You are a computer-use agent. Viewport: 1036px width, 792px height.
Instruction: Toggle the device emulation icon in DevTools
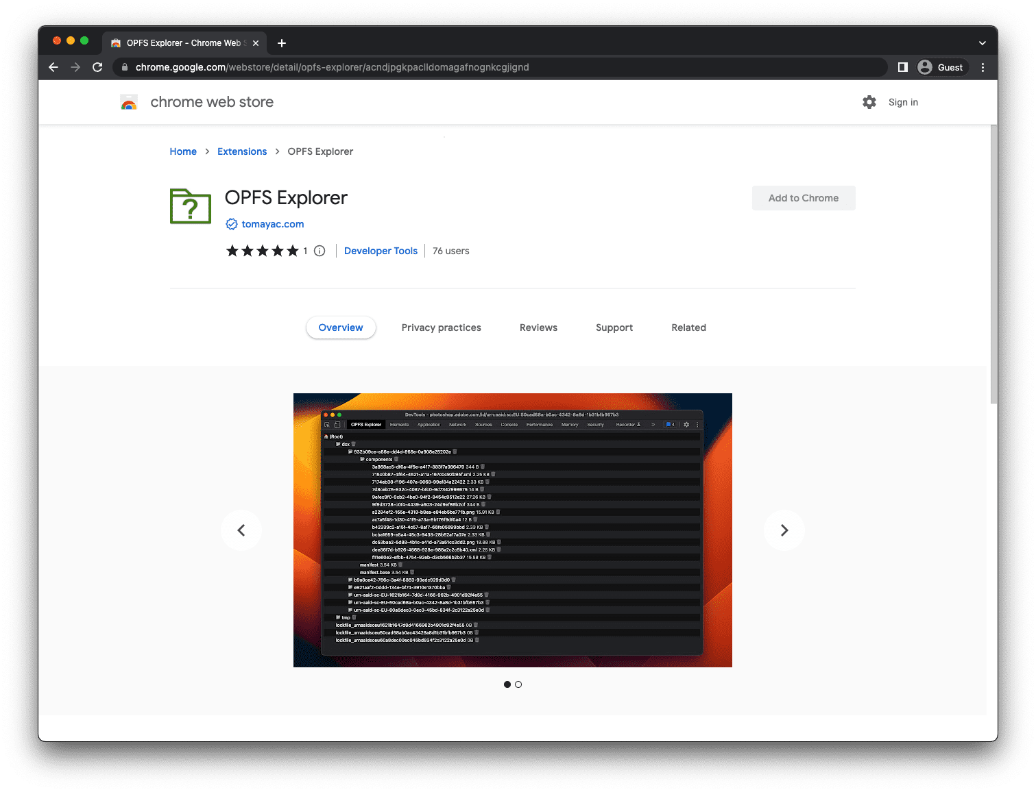click(x=337, y=425)
